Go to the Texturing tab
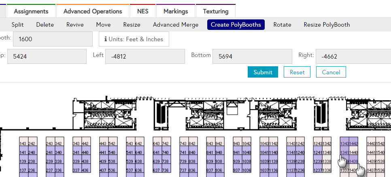Viewport: 391px width, 177px height. click(215, 11)
